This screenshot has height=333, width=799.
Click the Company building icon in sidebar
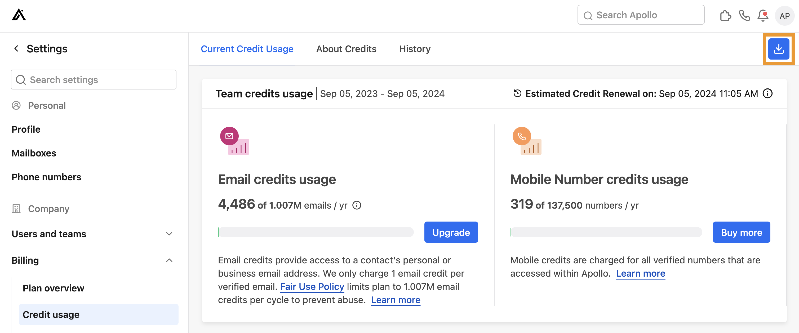pos(16,208)
